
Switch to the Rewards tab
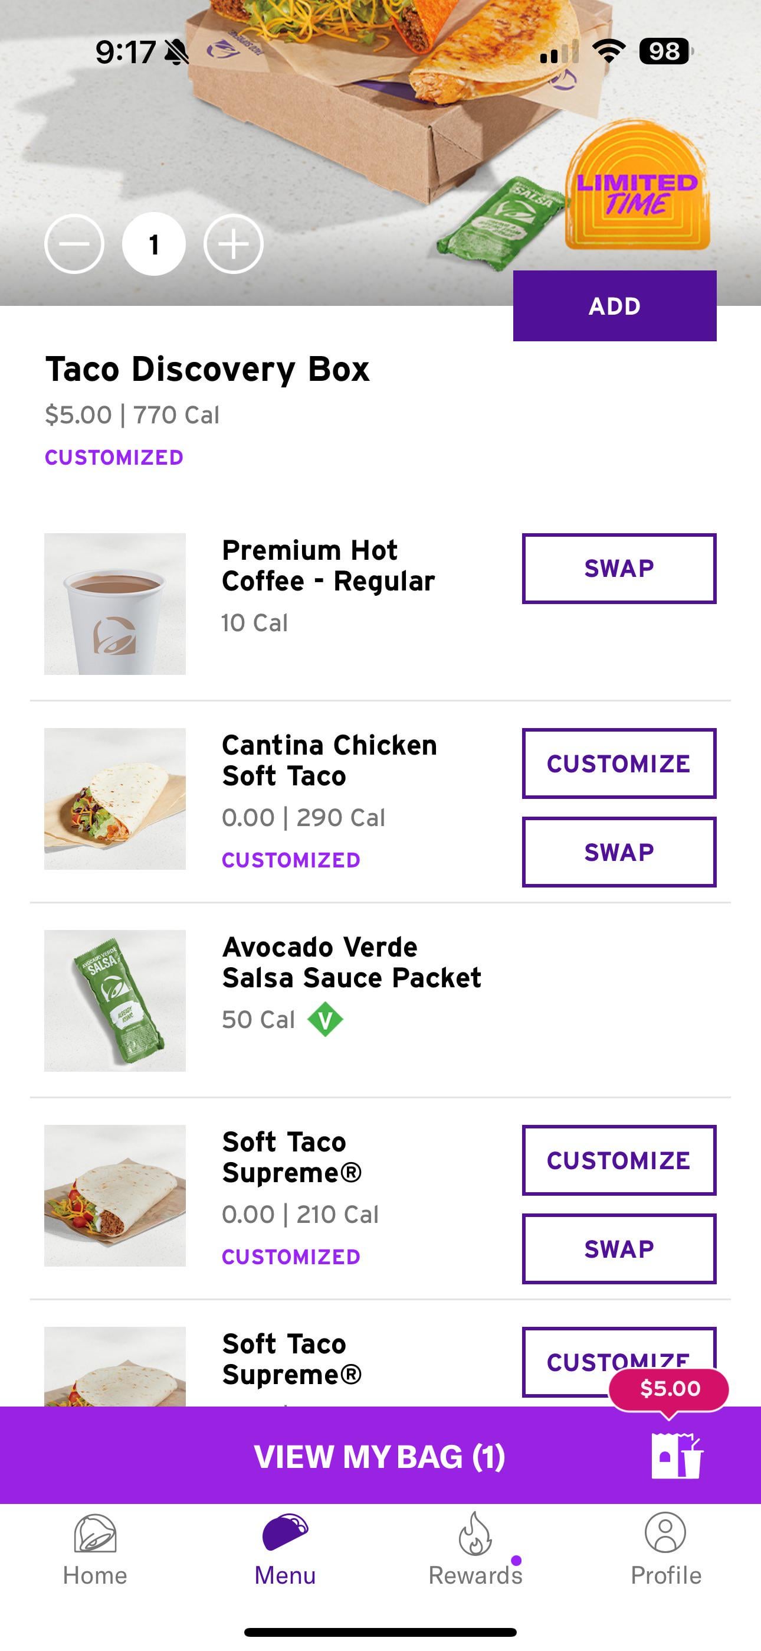475,1551
